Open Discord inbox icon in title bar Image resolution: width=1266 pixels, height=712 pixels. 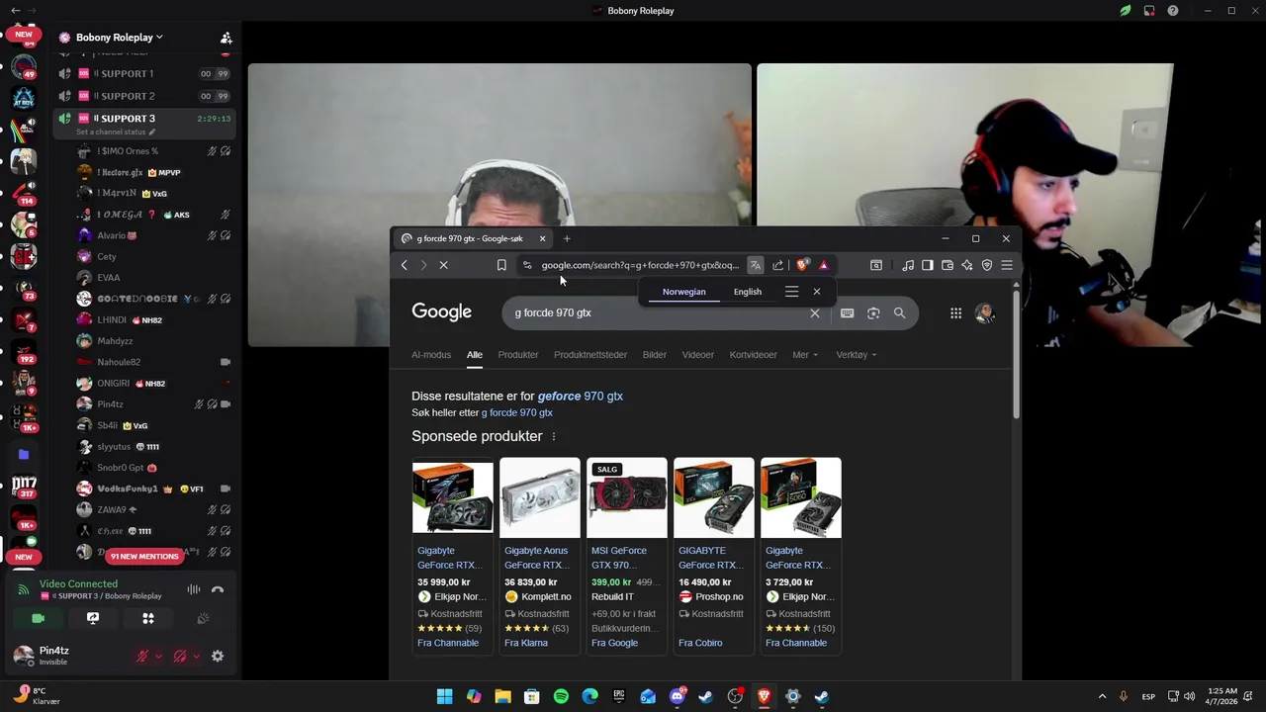[1149, 11]
